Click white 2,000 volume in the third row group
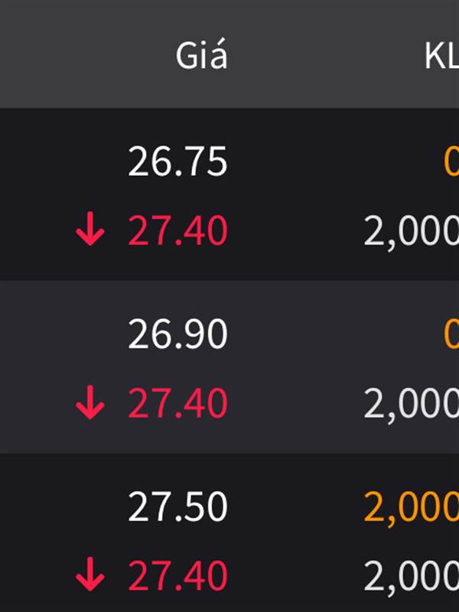The width and height of the screenshot is (459, 612). point(412,575)
